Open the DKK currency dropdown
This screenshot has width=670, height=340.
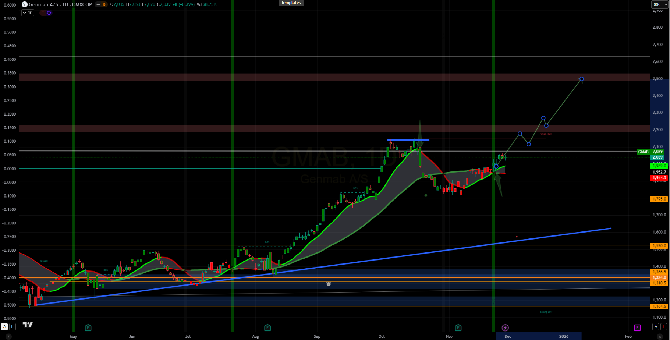point(659,4)
